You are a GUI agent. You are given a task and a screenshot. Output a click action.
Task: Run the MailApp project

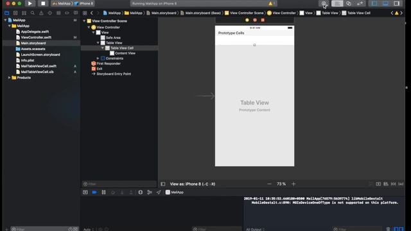click(x=30, y=3)
